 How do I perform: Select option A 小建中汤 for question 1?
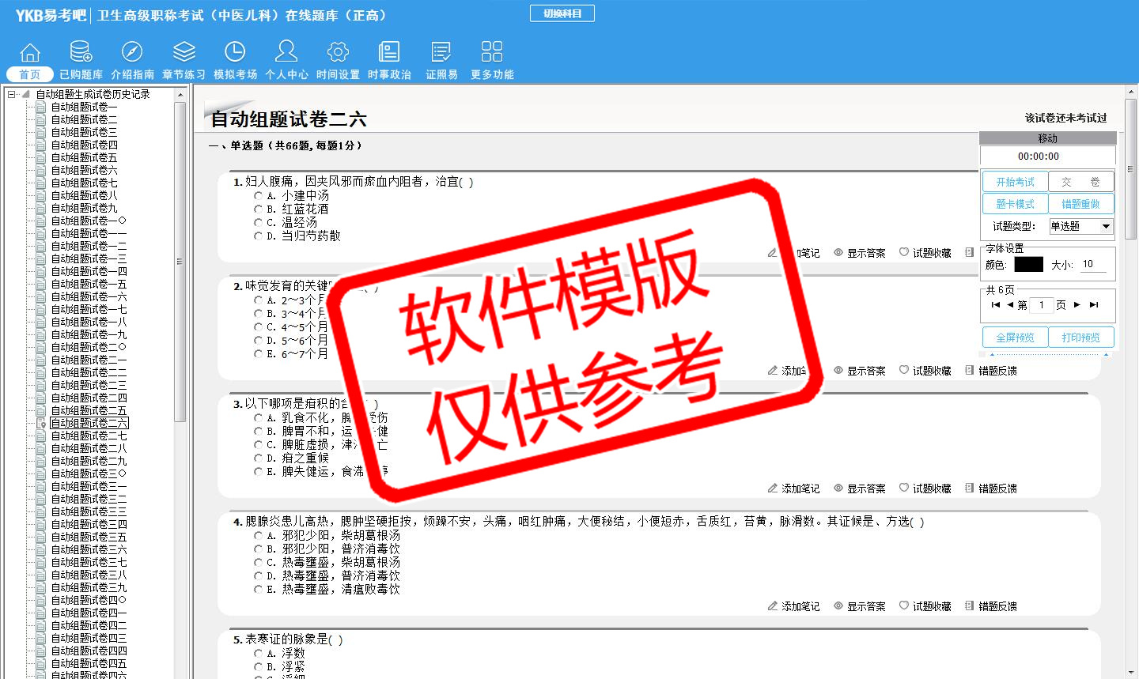258,196
